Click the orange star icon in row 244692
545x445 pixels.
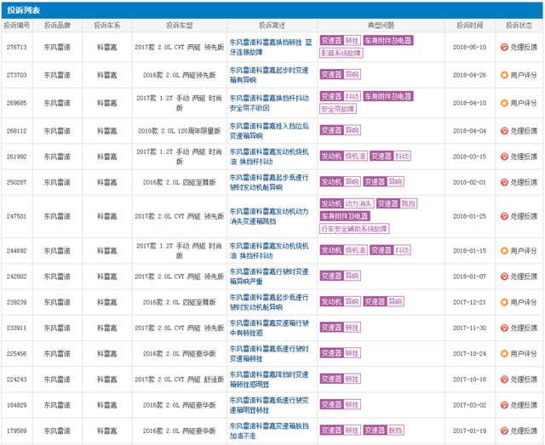pos(504,251)
